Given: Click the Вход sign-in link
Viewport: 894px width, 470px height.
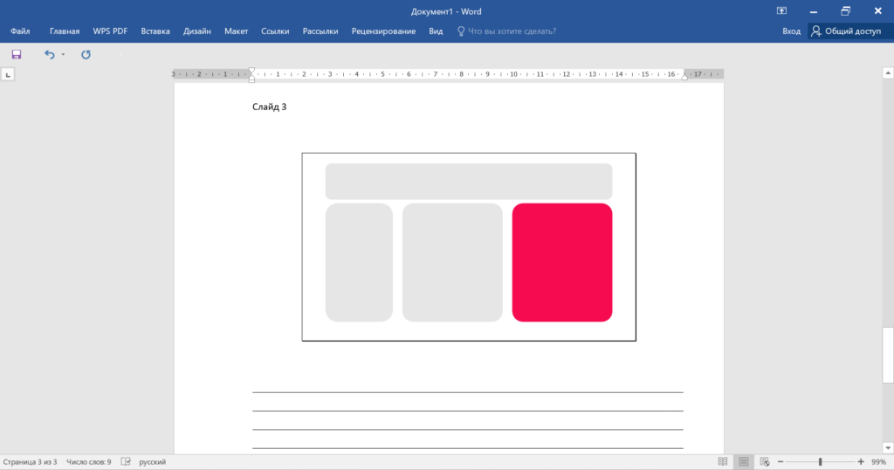Looking at the screenshot, I should pyautogui.click(x=791, y=31).
